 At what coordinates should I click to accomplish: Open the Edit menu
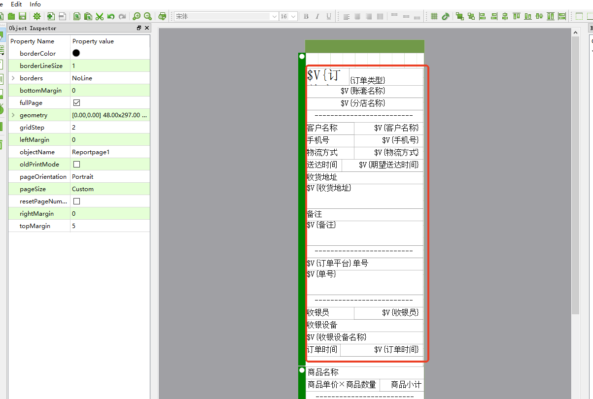click(16, 4)
